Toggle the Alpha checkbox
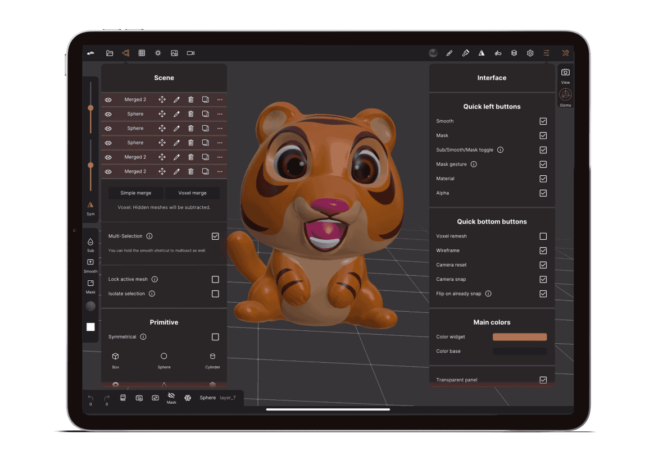This screenshot has height=474, width=663. (543, 193)
